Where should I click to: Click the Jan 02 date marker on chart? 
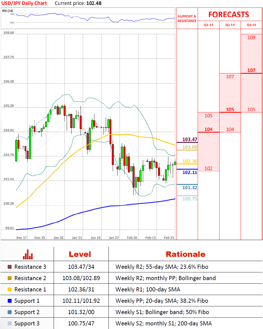point(58,238)
